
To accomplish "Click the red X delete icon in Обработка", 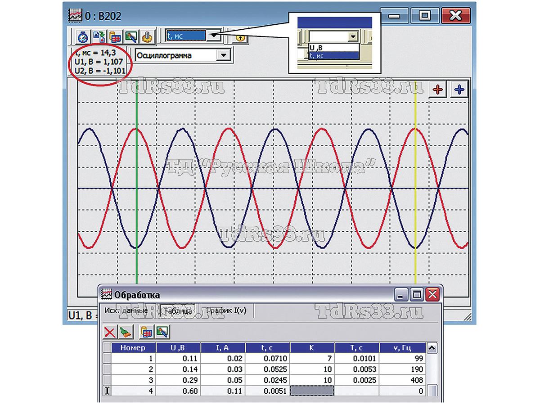I will [110, 333].
